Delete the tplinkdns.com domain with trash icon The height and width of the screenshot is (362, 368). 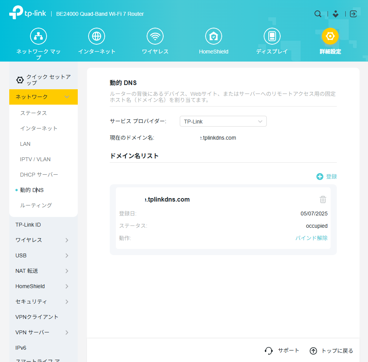(323, 199)
